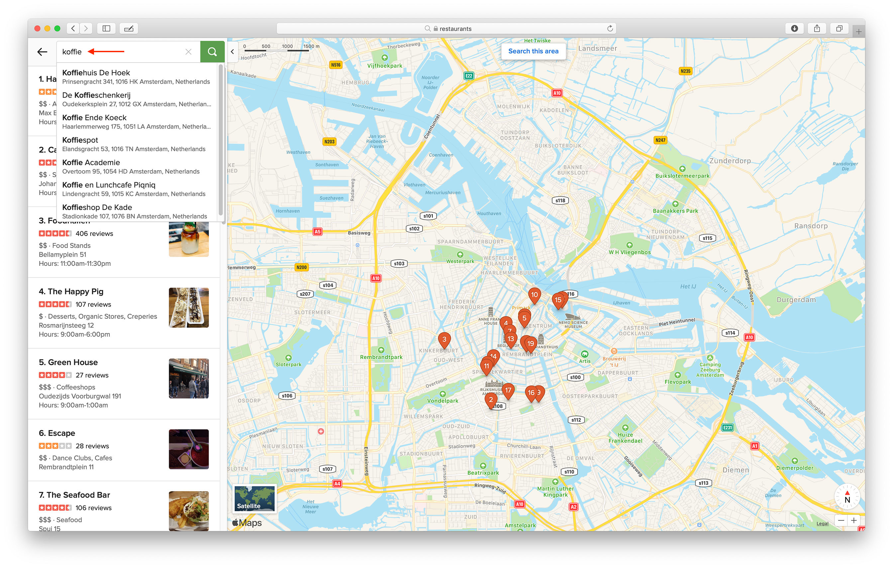The height and width of the screenshot is (568, 893).
Task: Click map pin number 16
Action: tap(531, 393)
